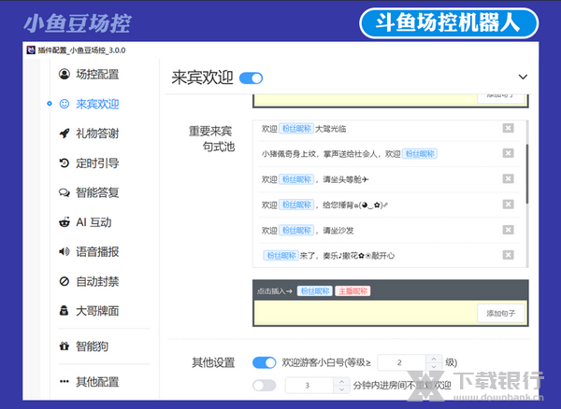Click 添加句子 button in lower input box
This screenshot has height=409, width=561.
[x=501, y=313]
